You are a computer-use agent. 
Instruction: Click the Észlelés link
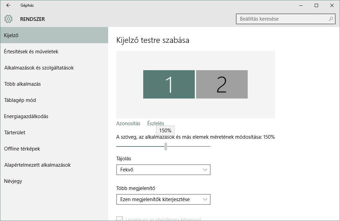(x=156, y=123)
